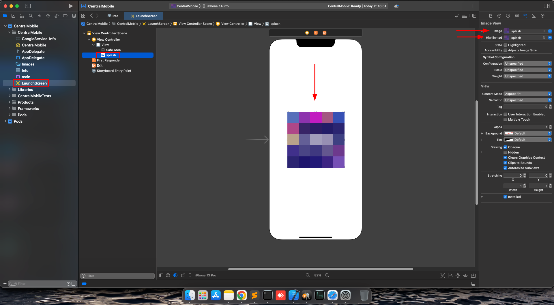Run the project with the play button
The image size is (554, 305).
click(71, 6)
